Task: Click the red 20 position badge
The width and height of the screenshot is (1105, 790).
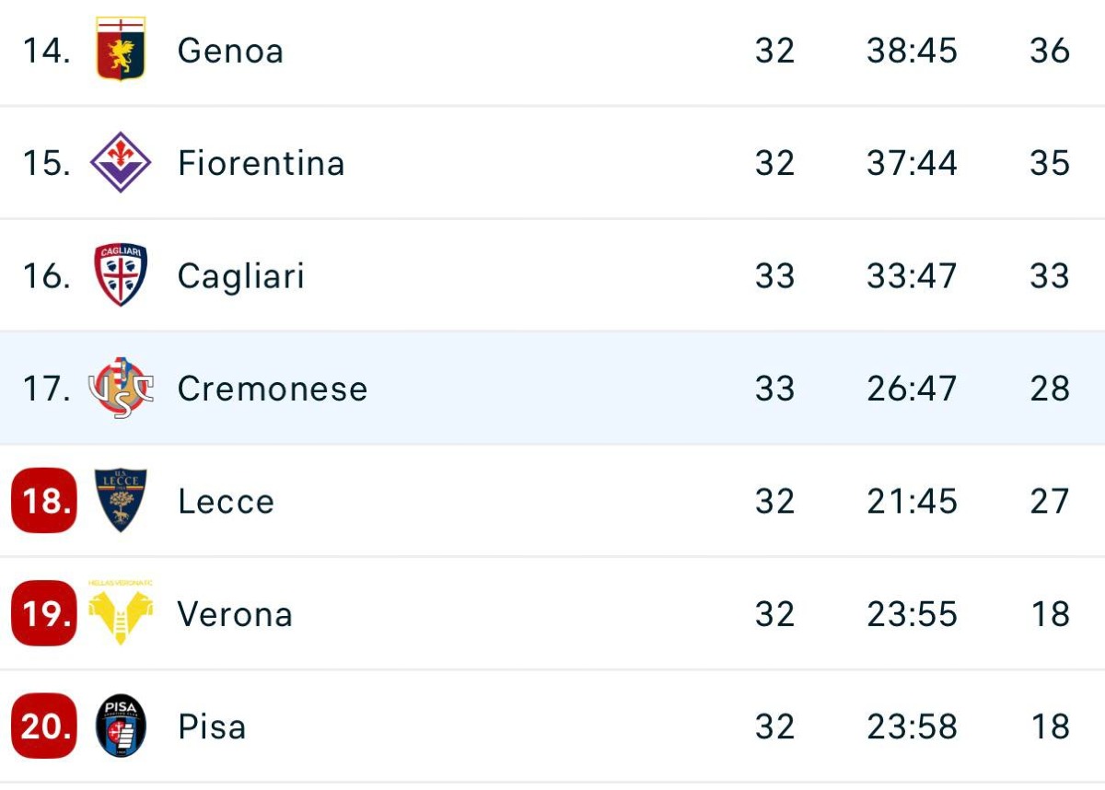Action: pyautogui.click(x=44, y=726)
